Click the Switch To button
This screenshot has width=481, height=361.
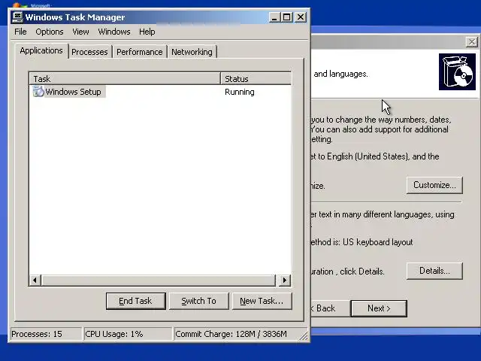(x=198, y=301)
